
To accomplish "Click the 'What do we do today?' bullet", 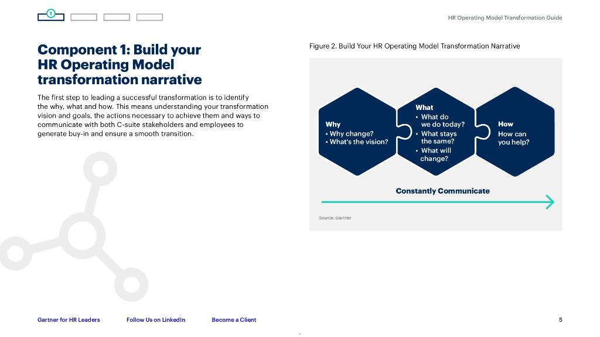I will click(x=441, y=121).
